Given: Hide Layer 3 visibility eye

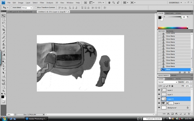Looking at the screenshot, I should 159,95.
